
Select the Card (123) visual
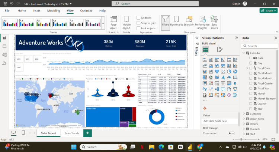pos(235,77)
